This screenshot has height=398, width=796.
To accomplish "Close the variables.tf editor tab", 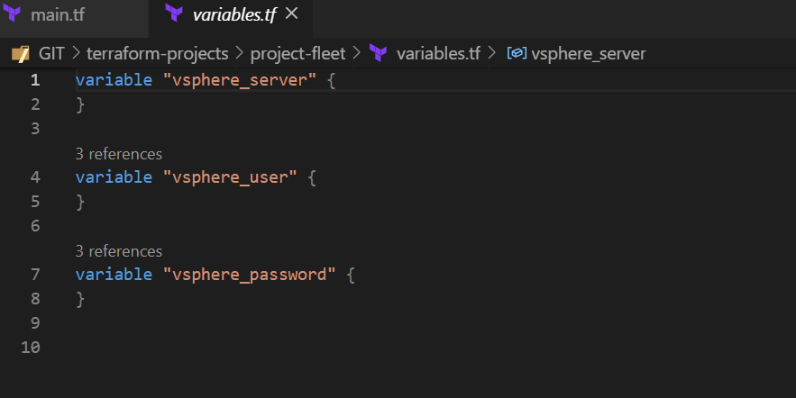I will 291,14.
